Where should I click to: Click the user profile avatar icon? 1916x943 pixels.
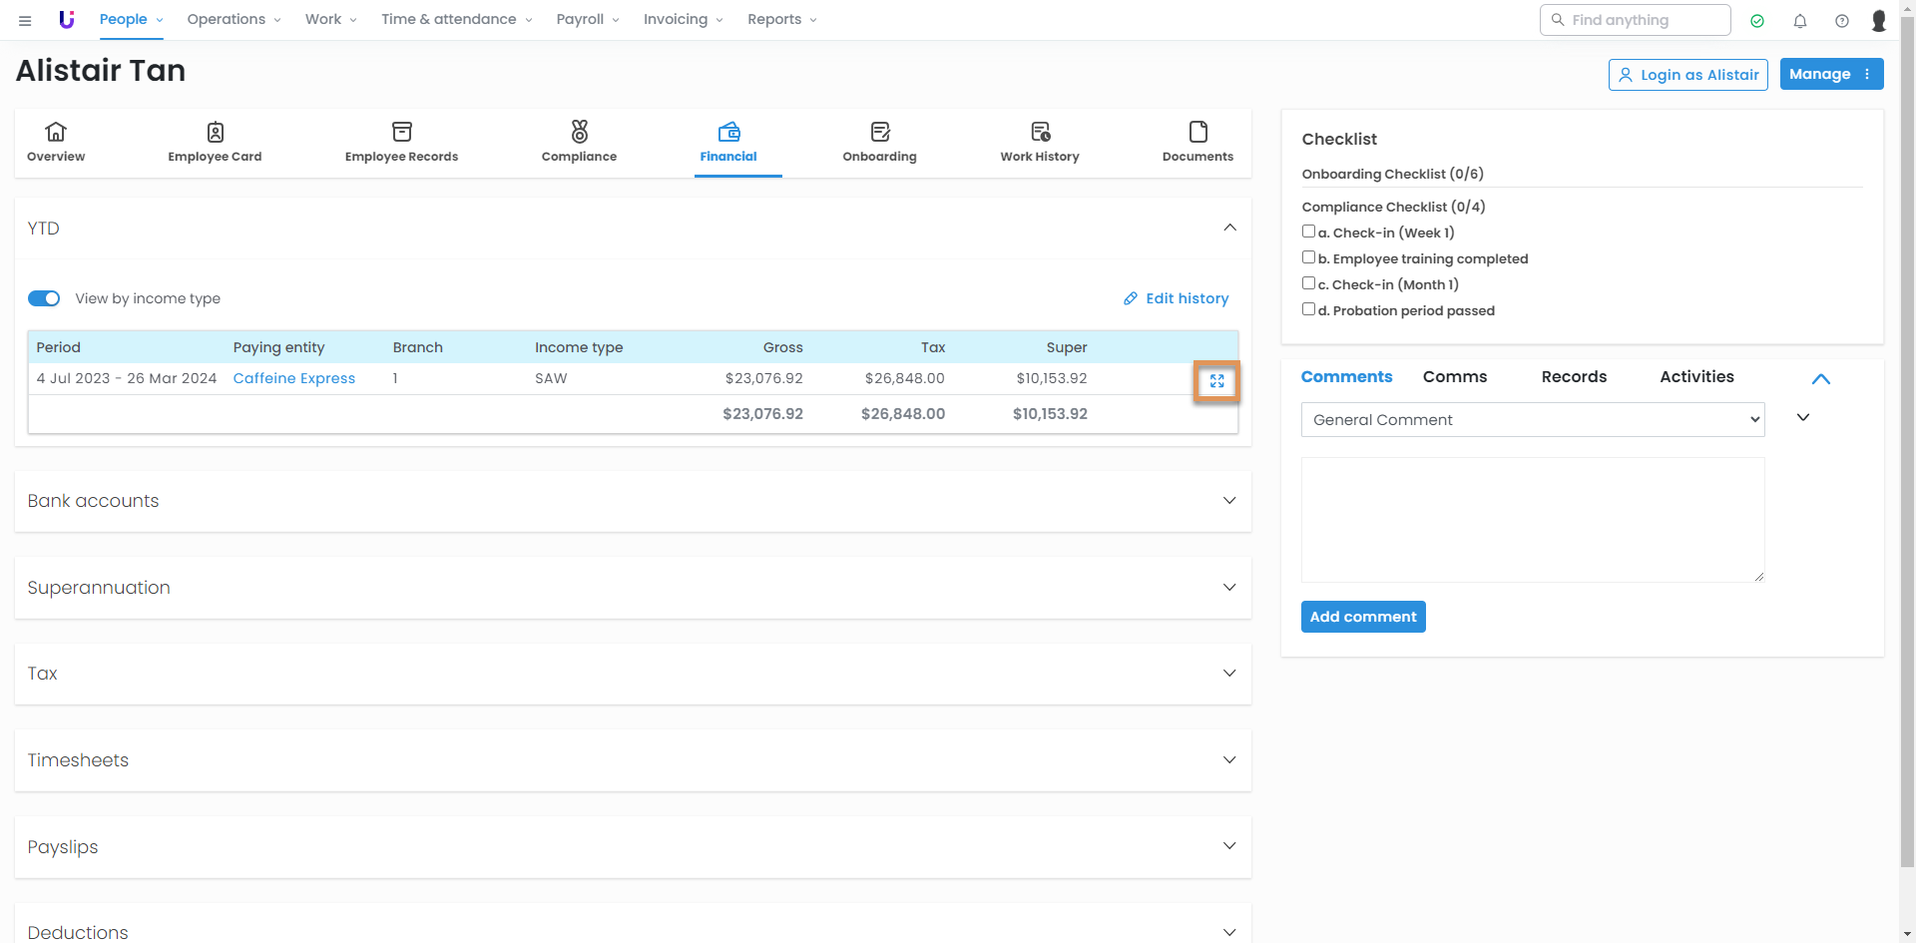click(x=1879, y=21)
